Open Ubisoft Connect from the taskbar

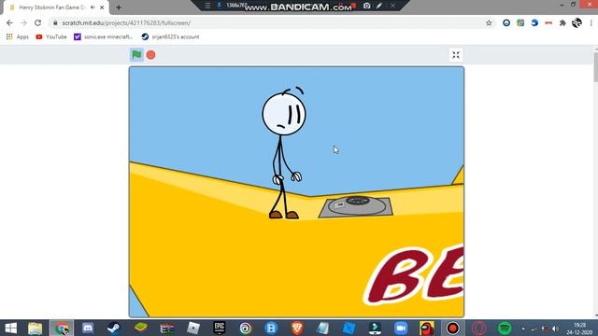[x=245, y=328]
